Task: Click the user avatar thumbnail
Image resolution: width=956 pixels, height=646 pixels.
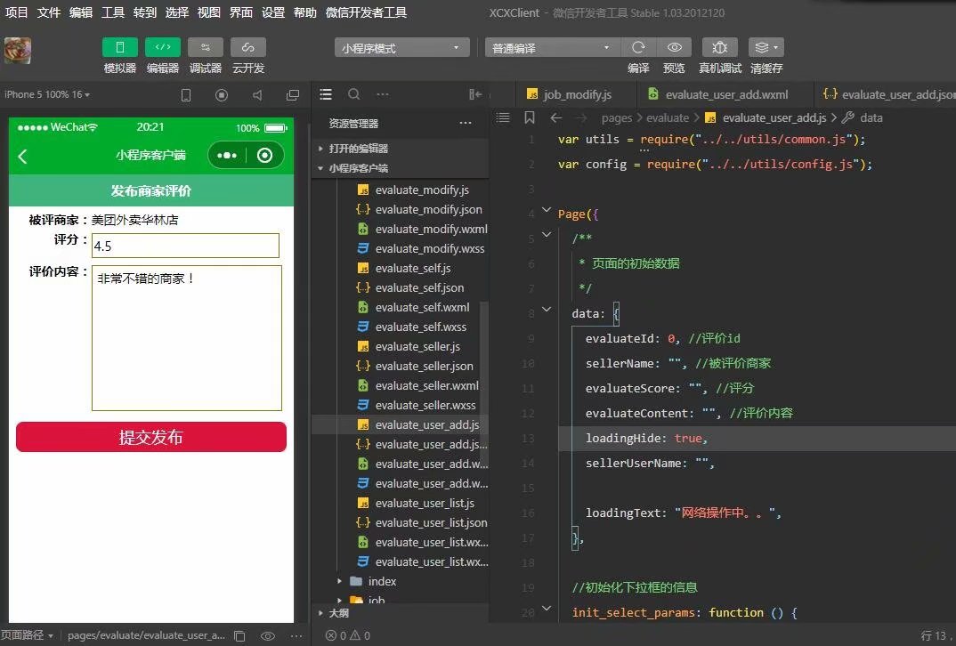Action: 18,51
